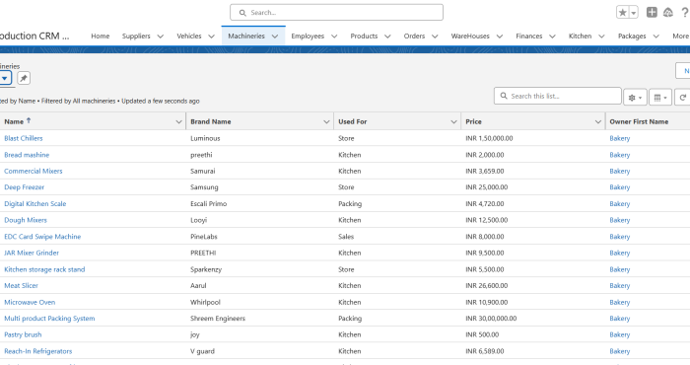
Task: Open Price column actions chevron
Action: tap(598, 121)
